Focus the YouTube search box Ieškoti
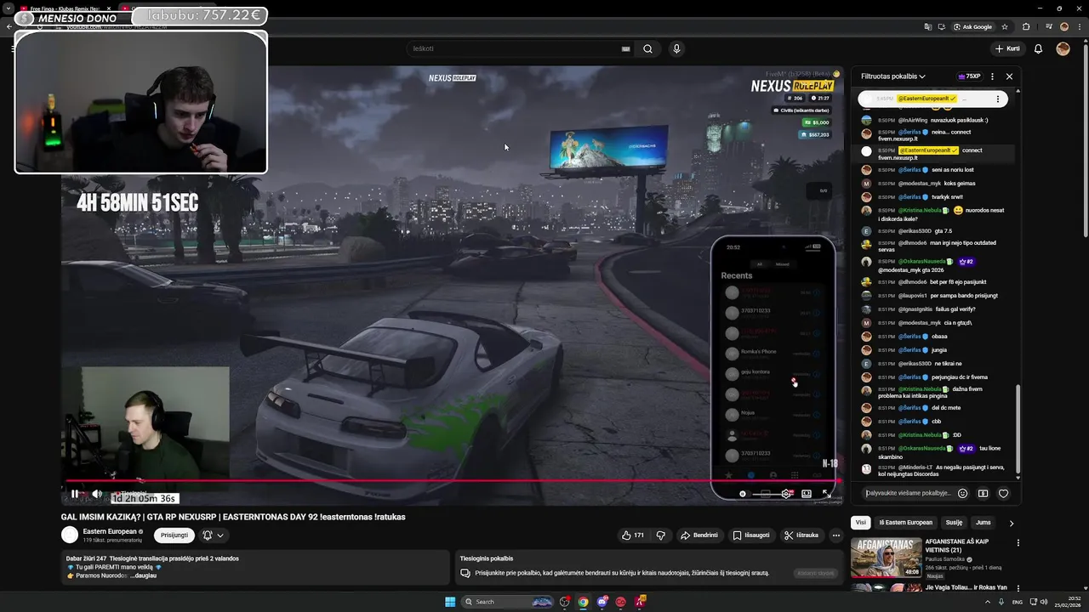Screen dimensions: 1089x612 pos(515,48)
